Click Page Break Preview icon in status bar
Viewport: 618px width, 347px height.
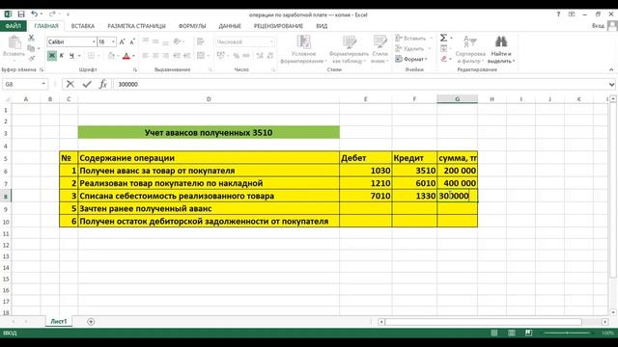(528, 333)
